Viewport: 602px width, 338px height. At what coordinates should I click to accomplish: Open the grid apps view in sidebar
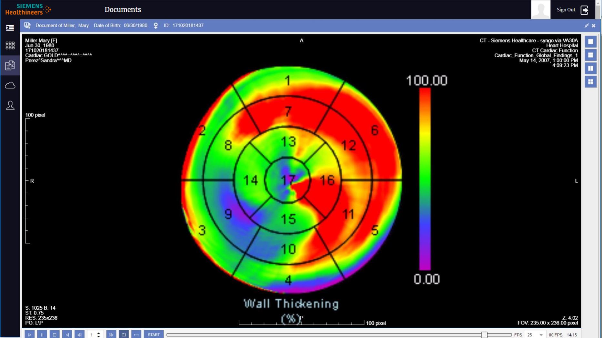(10, 45)
